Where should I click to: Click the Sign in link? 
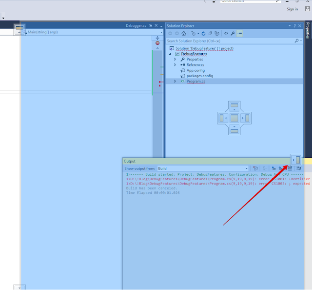tap(292, 9)
